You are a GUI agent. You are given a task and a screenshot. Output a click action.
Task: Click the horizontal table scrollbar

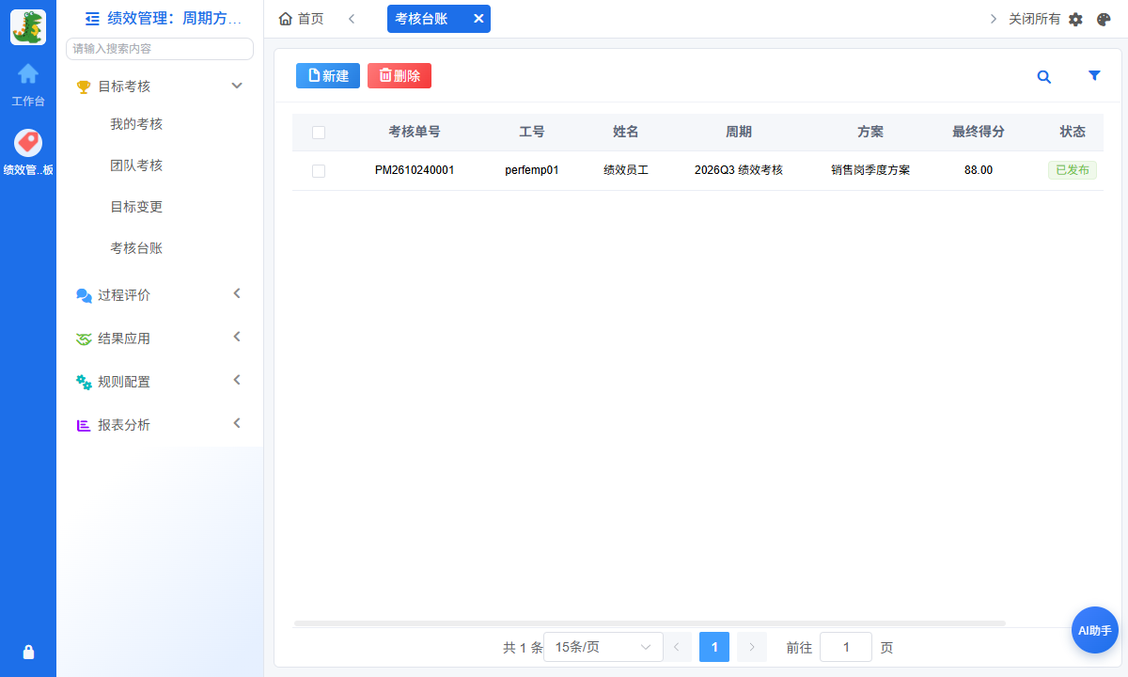tap(650, 623)
